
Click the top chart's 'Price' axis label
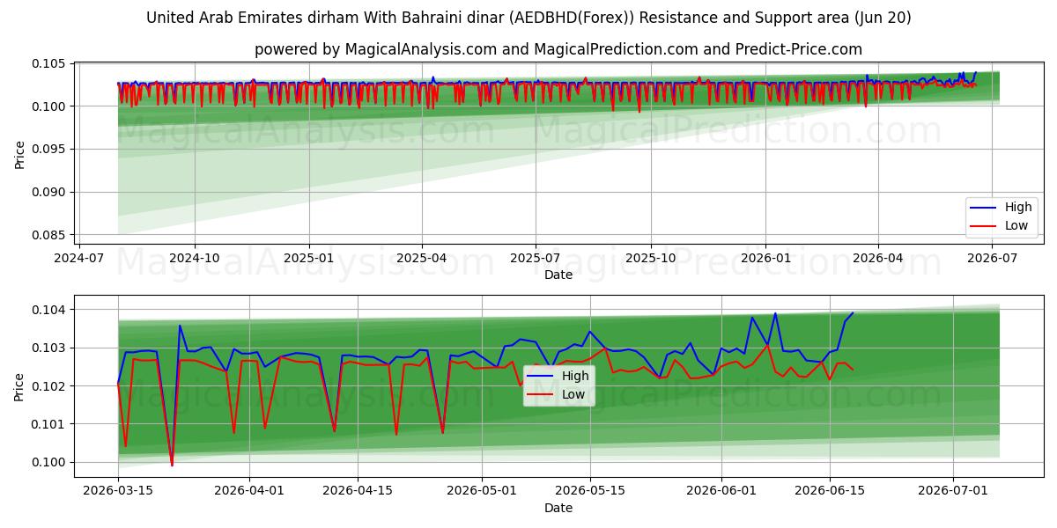click(19, 154)
